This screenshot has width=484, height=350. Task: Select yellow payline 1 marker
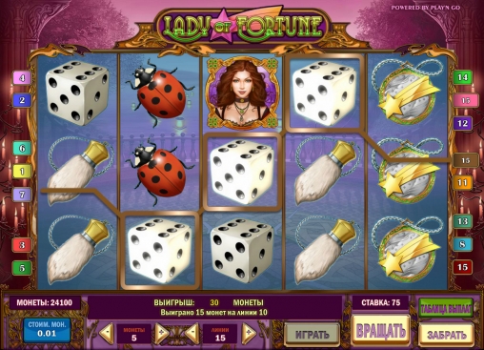[x=22, y=172]
